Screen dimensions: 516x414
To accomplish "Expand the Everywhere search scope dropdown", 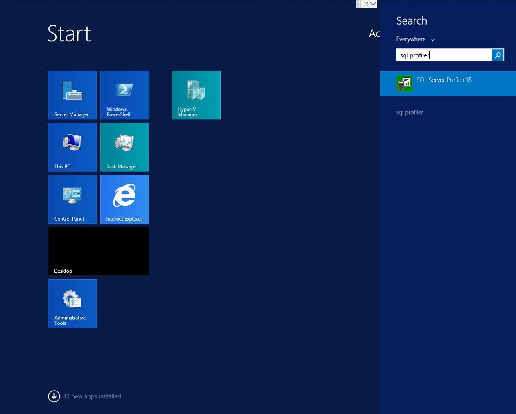I will [x=416, y=39].
